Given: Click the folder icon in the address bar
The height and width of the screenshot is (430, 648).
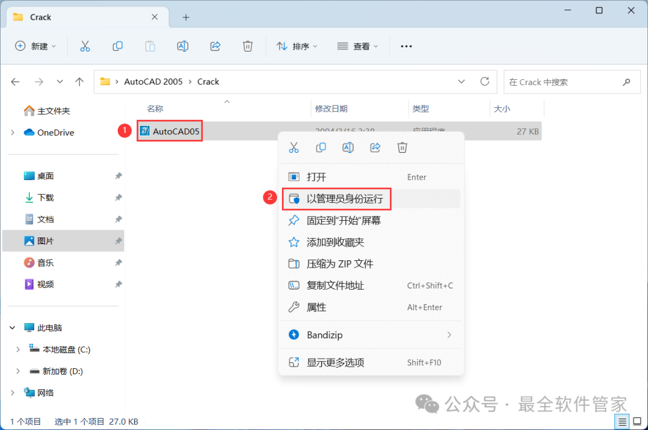Looking at the screenshot, I should [105, 82].
